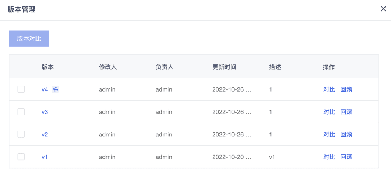Tick the checkbox for version v2
The width and height of the screenshot is (391, 175).
coord(21,134)
